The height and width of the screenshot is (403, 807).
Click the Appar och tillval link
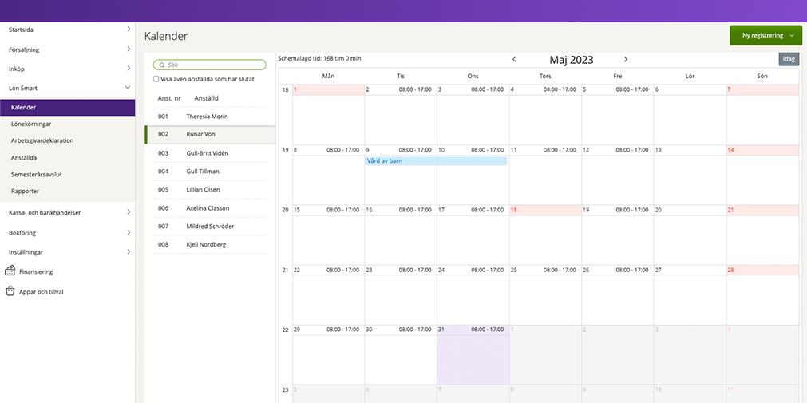42,292
